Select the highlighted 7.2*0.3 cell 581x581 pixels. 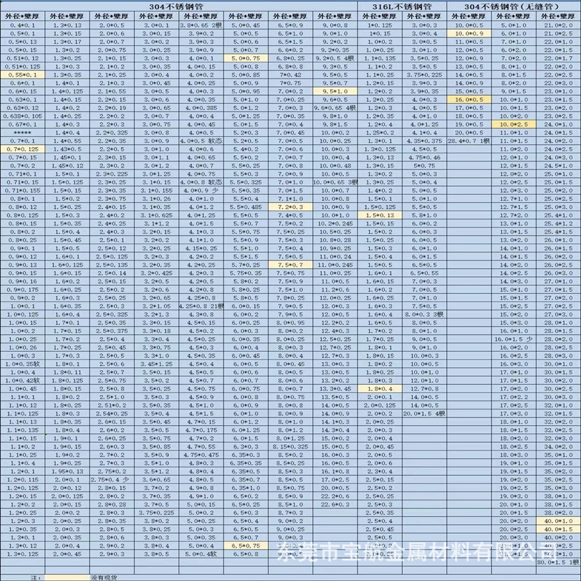[x=290, y=206]
